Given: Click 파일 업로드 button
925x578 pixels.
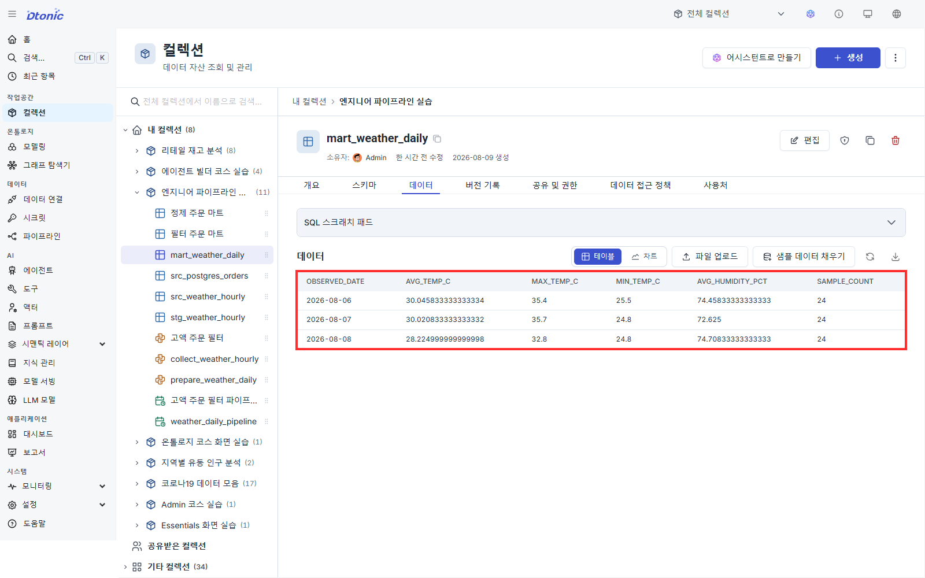Looking at the screenshot, I should point(710,257).
